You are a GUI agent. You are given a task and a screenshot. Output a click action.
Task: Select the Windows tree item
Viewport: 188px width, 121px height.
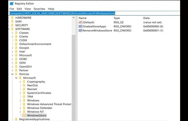coord(33,100)
